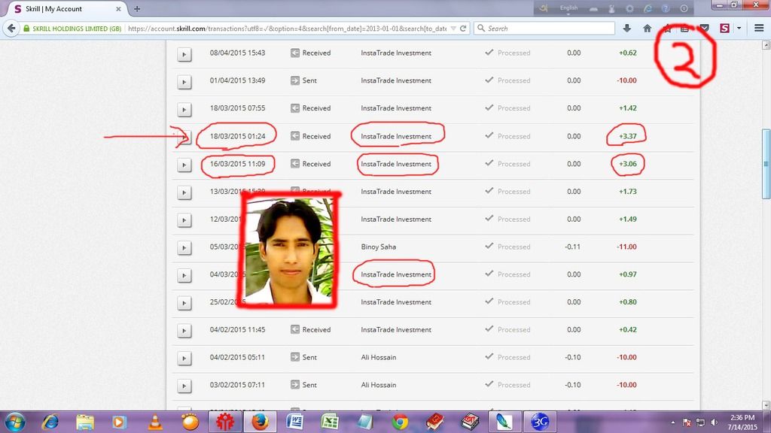Click the date 04/02/2015 11:45
The width and height of the screenshot is (771, 433).
(x=237, y=330)
